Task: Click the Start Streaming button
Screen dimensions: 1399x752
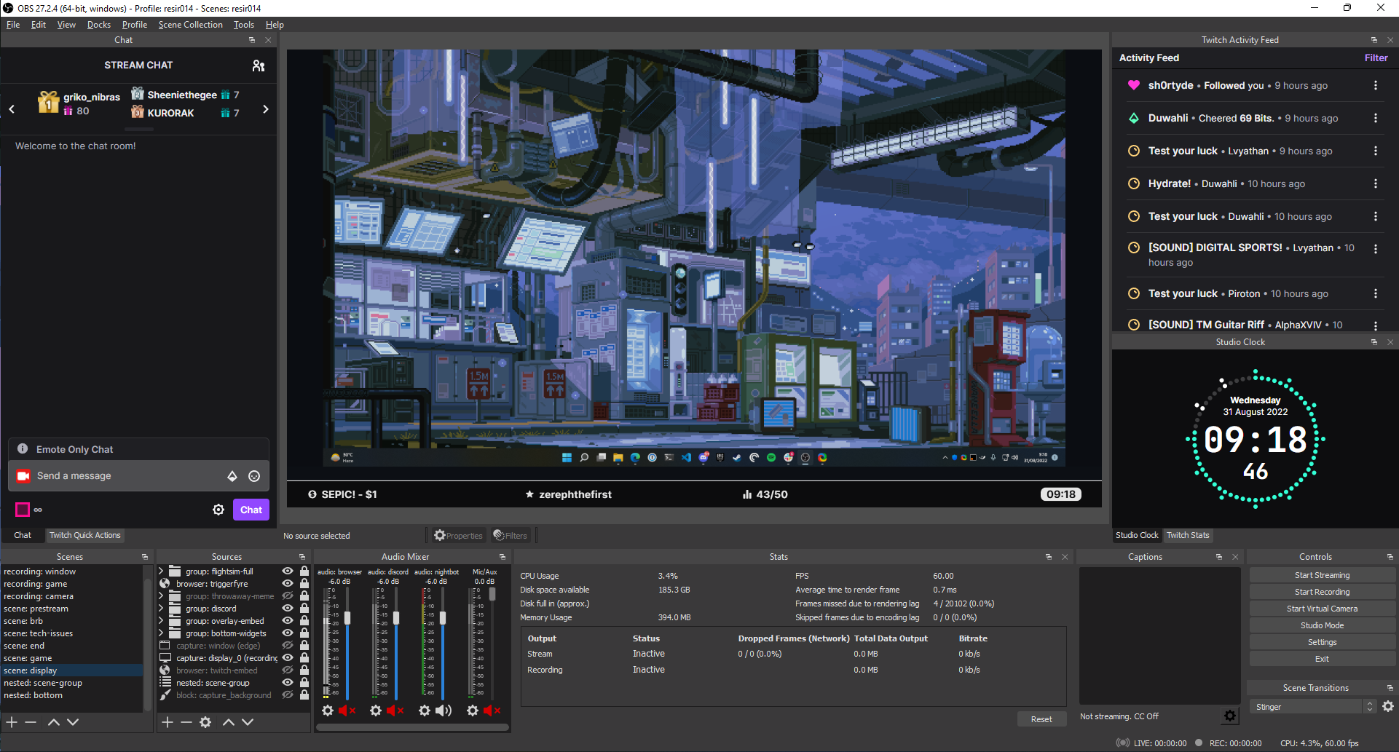Action: (x=1322, y=575)
